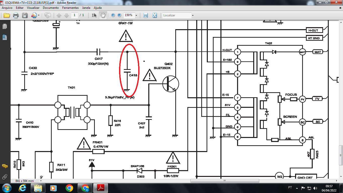Screen dimensions: 343x193
Task: Open the Visualizar menu
Action: pos(33,8)
